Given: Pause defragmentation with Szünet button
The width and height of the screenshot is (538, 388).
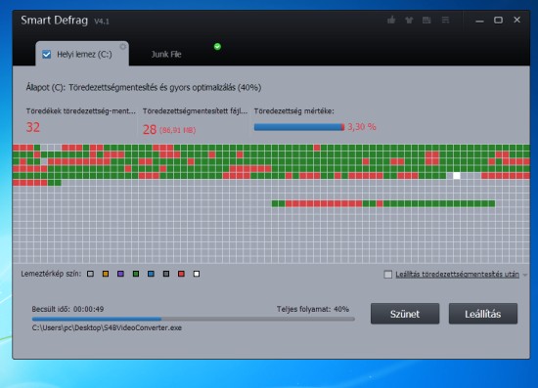Looking at the screenshot, I should pos(405,314).
